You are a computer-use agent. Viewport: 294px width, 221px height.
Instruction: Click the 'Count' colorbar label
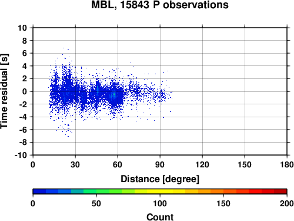tap(160, 217)
